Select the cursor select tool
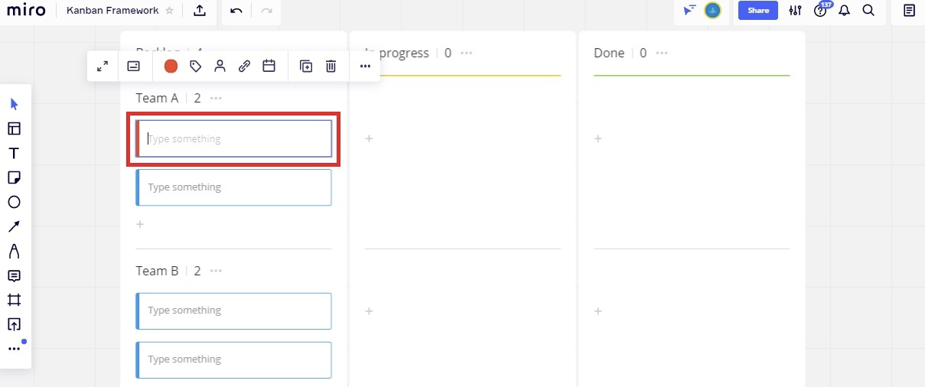 pos(14,104)
